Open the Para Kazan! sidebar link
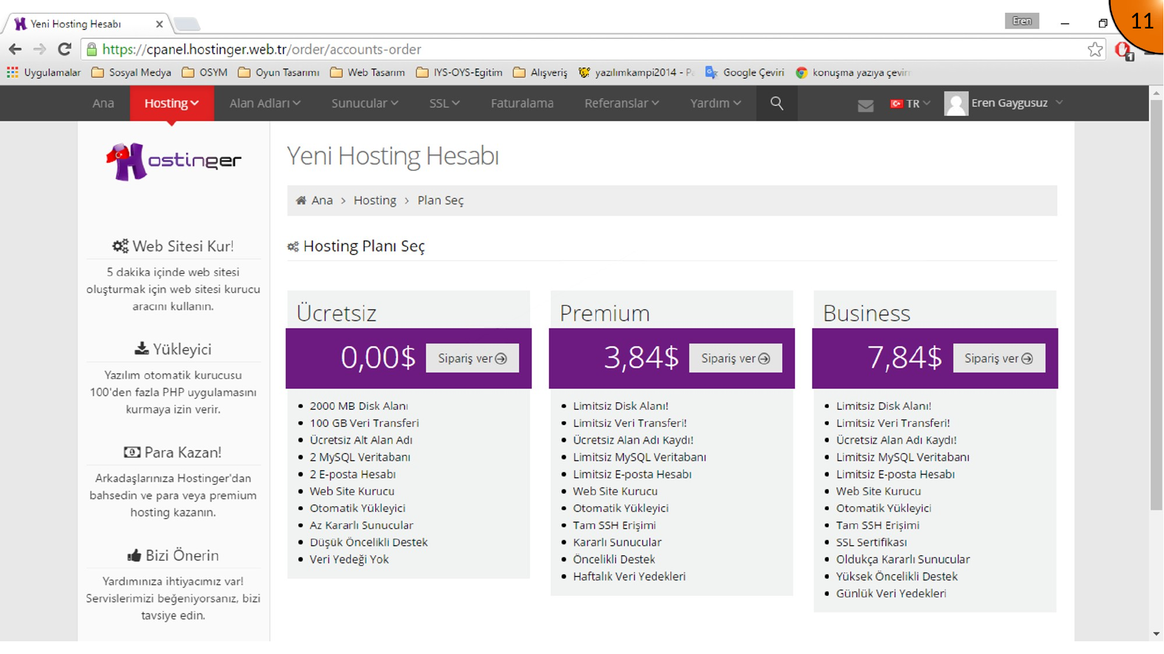 coord(182,452)
